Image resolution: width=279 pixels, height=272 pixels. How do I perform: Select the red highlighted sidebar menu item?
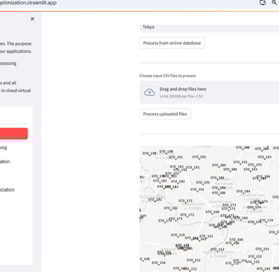coord(13,134)
